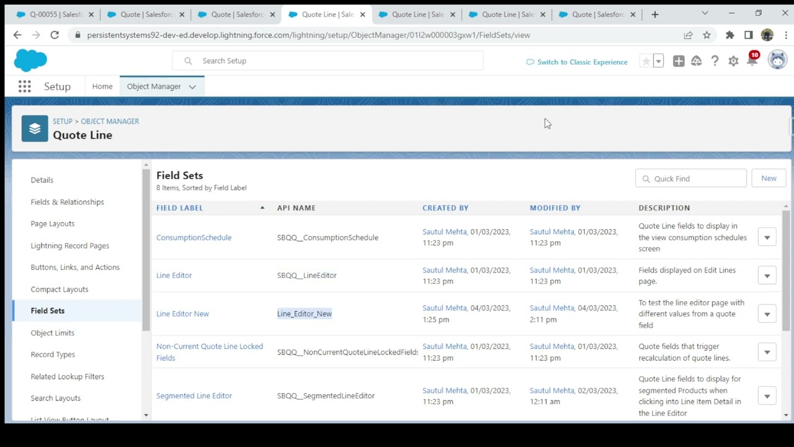Close the Q-00055 browser tab
Screen dimensions: 794x447
click(91, 14)
